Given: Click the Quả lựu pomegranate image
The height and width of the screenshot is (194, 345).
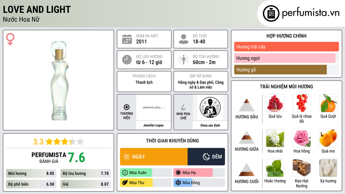Looking at the screenshot, I should [x=275, y=103].
